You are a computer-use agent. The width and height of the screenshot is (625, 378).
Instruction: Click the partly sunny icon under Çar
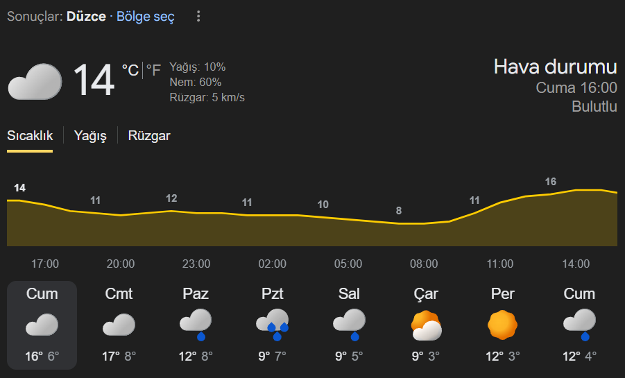pos(425,325)
